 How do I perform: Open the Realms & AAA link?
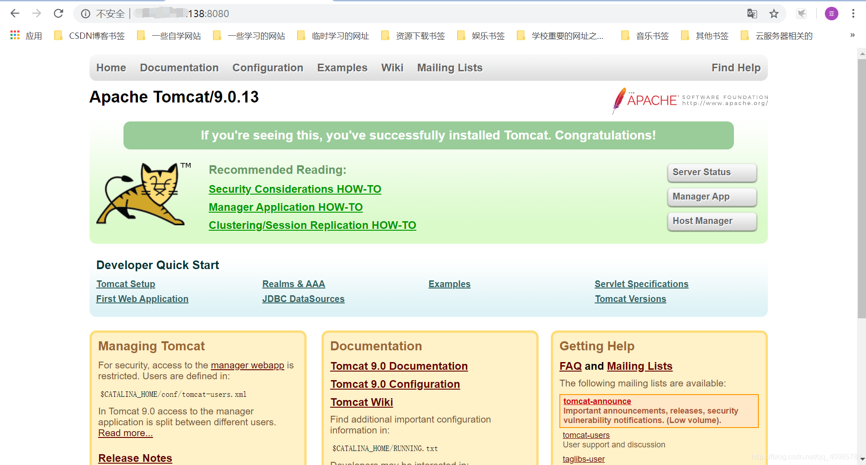(x=293, y=284)
